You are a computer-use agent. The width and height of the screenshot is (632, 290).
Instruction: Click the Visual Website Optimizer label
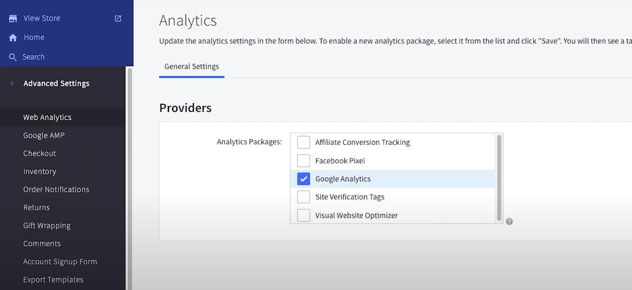[x=356, y=215]
